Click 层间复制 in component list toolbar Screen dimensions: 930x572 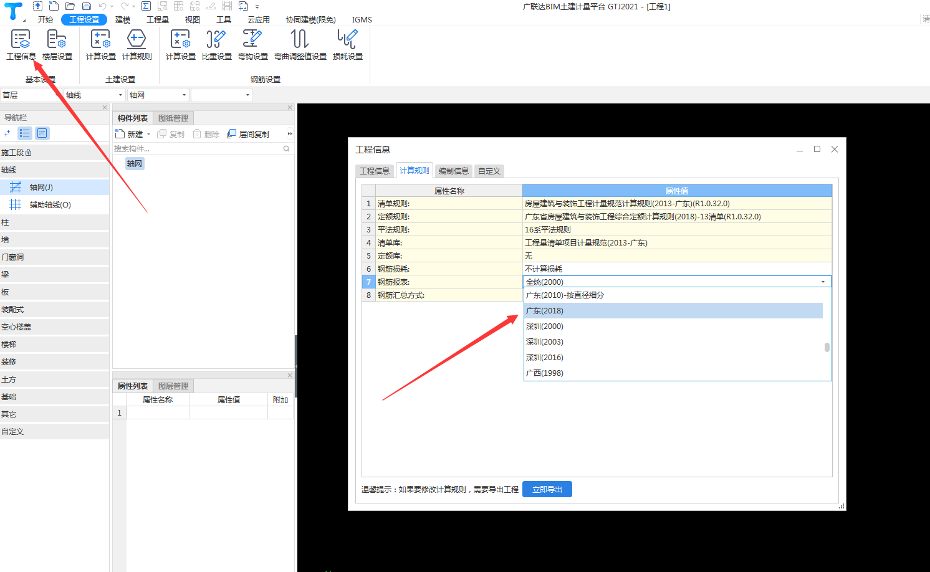(x=248, y=134)
